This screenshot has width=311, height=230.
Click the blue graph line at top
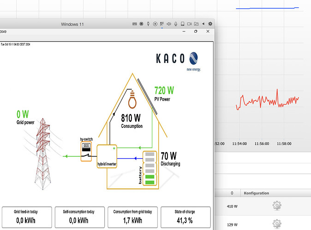click(x=267, y=8)
